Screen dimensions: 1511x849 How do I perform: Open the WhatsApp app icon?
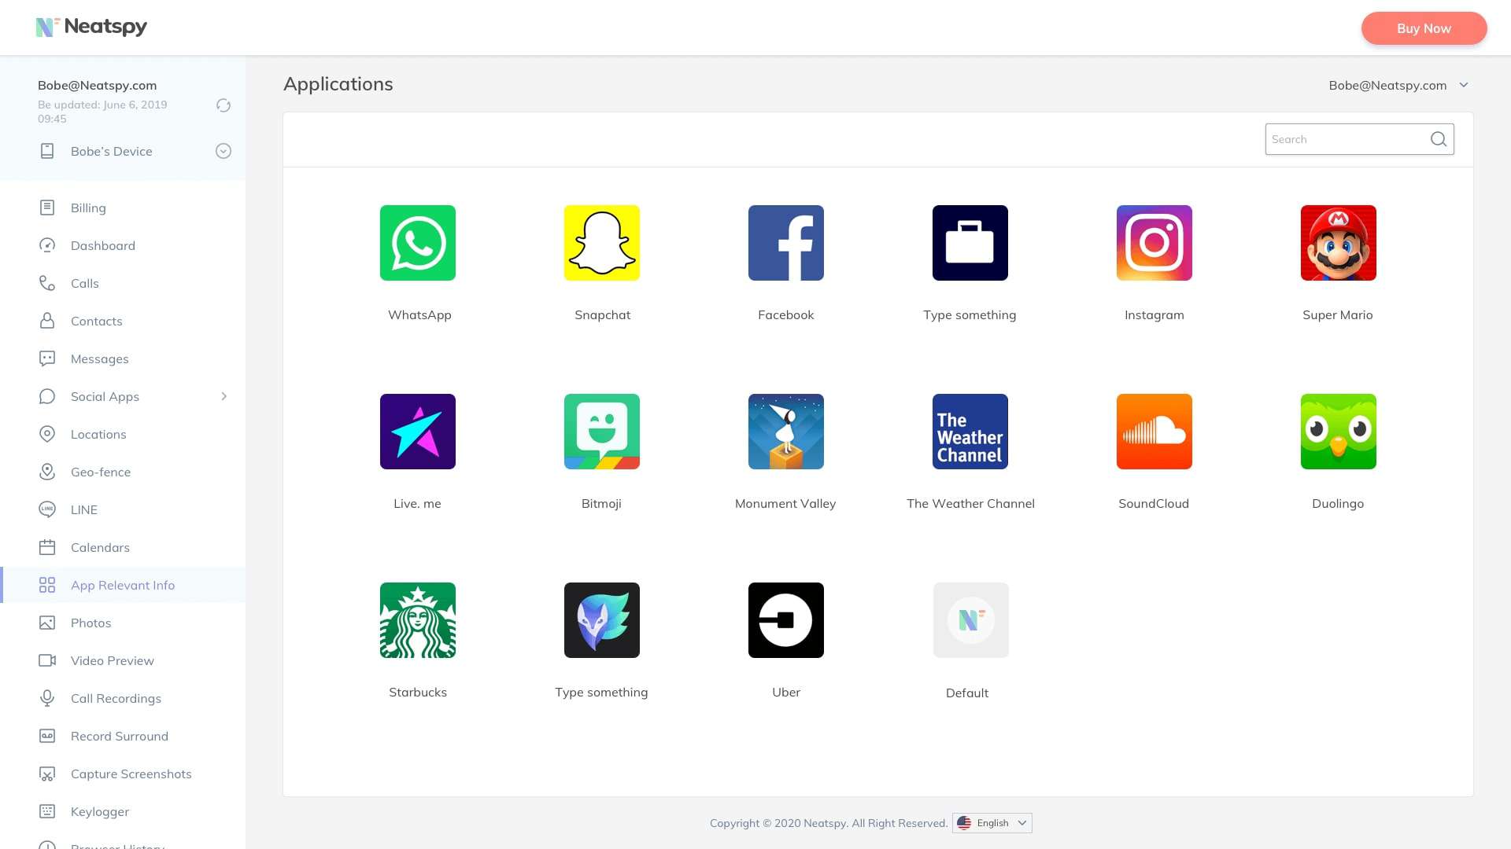pyautogui.click(x=417, y=243)
